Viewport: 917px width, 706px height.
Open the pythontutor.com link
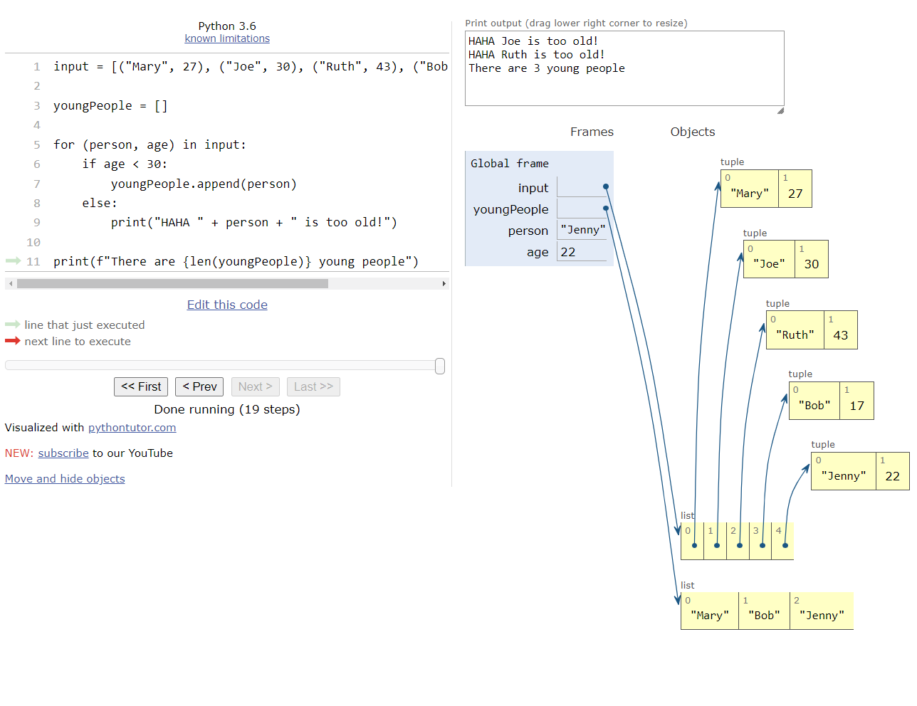pyautogui.click(x=132, y=428)
